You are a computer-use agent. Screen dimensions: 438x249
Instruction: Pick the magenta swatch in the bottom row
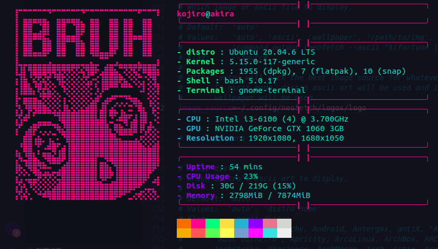point(255,233)
